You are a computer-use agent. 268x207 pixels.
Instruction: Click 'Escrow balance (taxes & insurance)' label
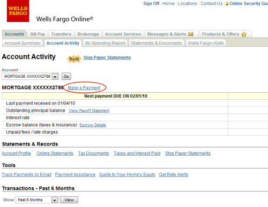pyautogui.click(x=42, y=125)
